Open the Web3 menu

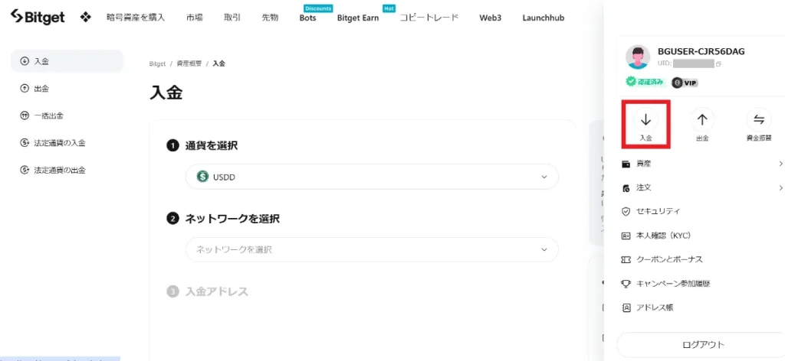tap(491, 18)
